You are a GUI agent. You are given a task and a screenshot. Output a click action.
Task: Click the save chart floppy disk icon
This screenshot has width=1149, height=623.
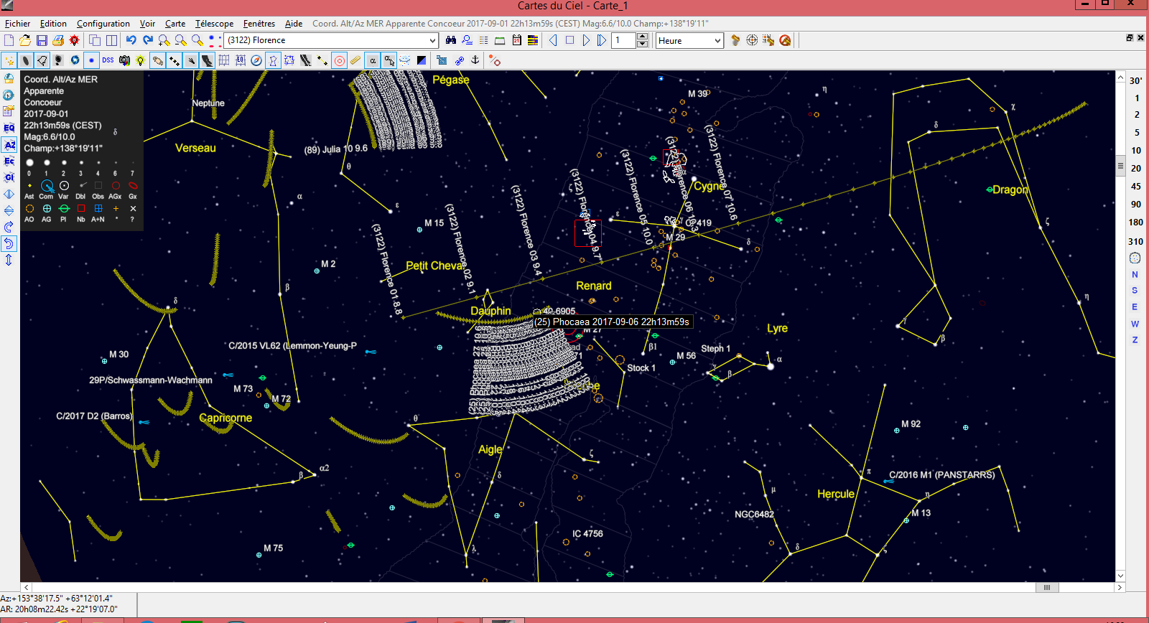click(42, 40)
